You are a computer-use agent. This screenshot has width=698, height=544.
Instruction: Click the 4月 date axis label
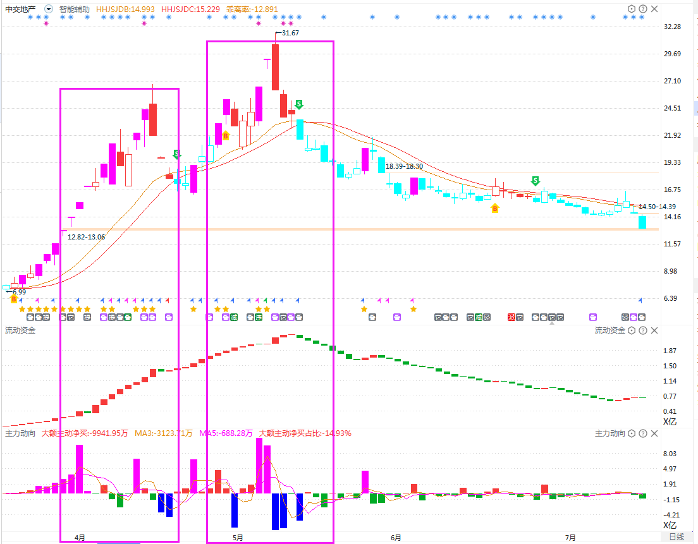point(80,537)
